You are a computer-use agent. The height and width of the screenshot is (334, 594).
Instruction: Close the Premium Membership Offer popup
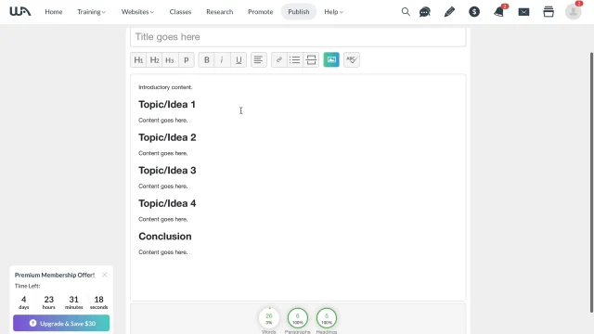(105, 275)
